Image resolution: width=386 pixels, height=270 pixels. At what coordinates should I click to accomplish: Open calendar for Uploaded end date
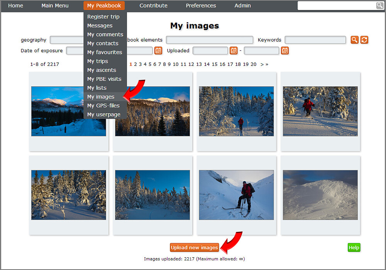285,50
